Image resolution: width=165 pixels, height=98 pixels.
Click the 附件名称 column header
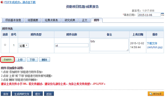[x=72, y=35]
